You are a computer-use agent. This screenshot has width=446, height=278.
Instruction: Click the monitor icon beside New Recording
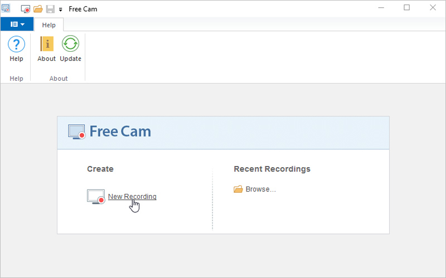(x=96, y=197)
